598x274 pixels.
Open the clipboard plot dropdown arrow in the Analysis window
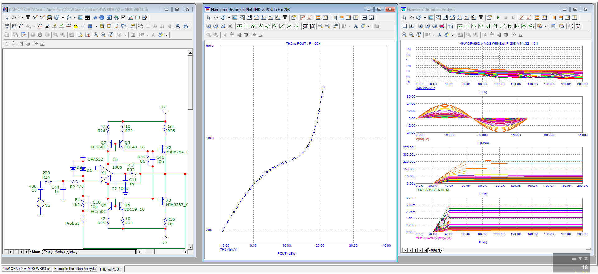pyautogui.click(x=546, y=26)
